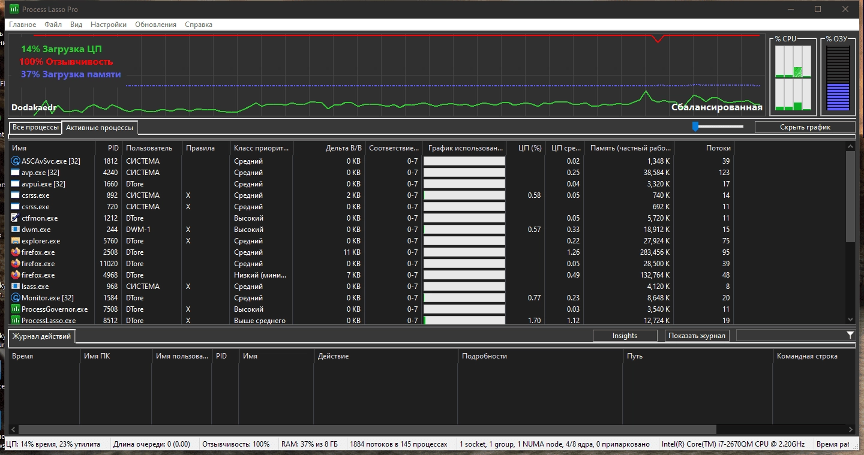Click the Insights button

(x=625, y=336)
